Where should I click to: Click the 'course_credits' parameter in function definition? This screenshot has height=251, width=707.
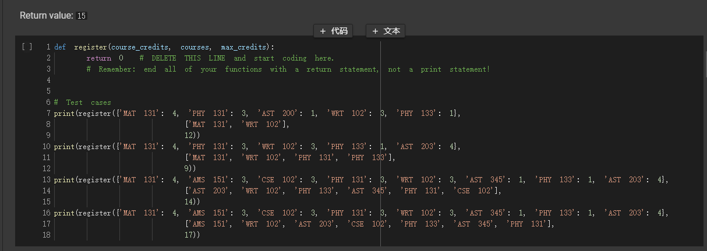pyautogui.click(x=140, y=47)
